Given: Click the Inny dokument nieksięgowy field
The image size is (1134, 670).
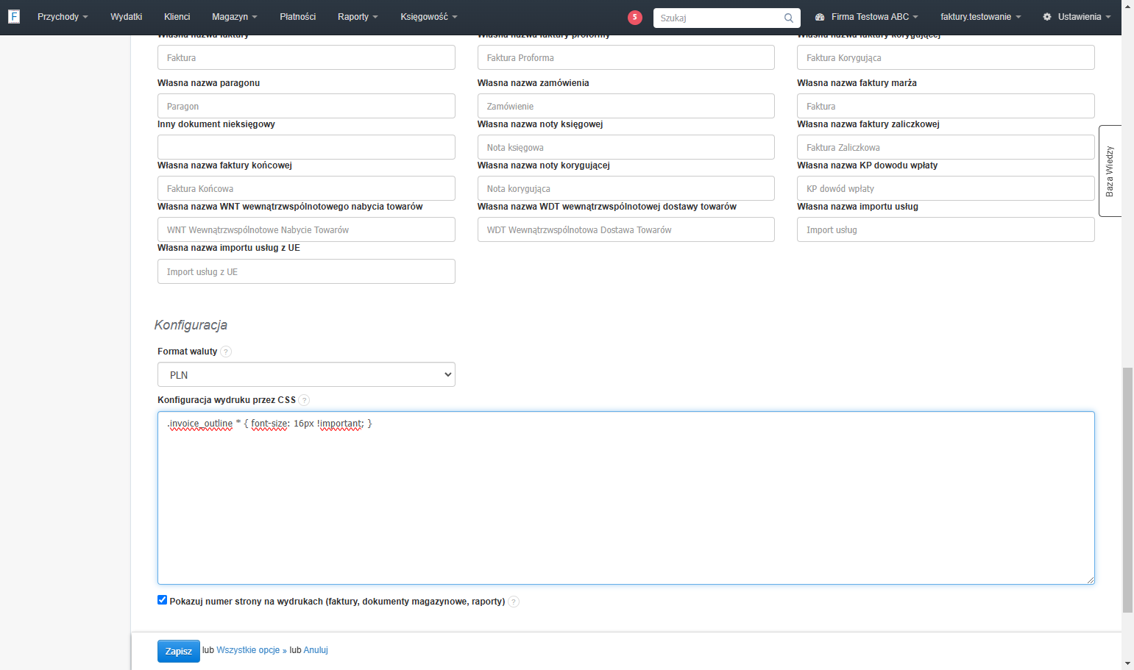Looking at the screenshot, I should pos(306,147).
